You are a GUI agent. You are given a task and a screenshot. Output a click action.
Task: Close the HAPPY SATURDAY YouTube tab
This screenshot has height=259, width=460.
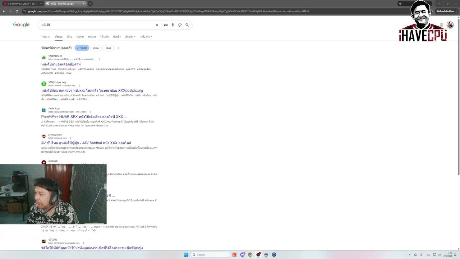41,4
